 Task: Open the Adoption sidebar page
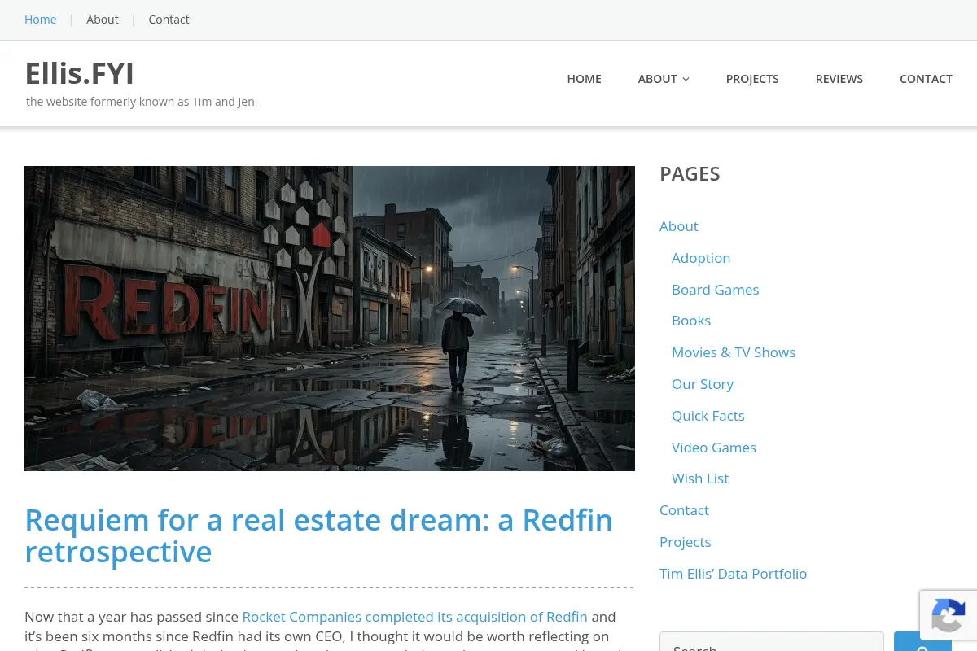(x=701, y=258)
